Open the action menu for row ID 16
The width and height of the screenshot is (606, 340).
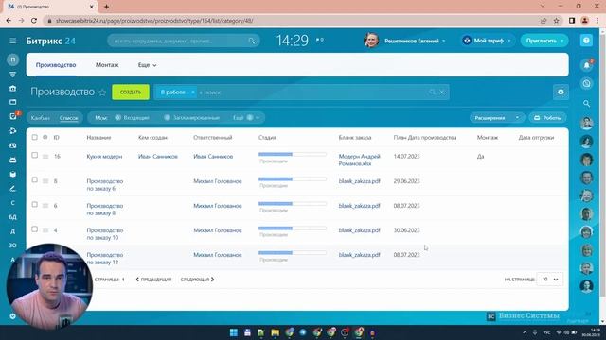[45, 157]
